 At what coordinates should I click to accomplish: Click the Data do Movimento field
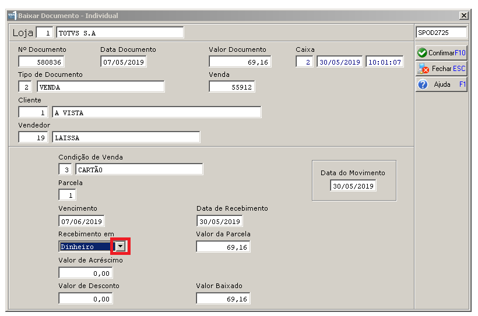[x=353, y=186]
